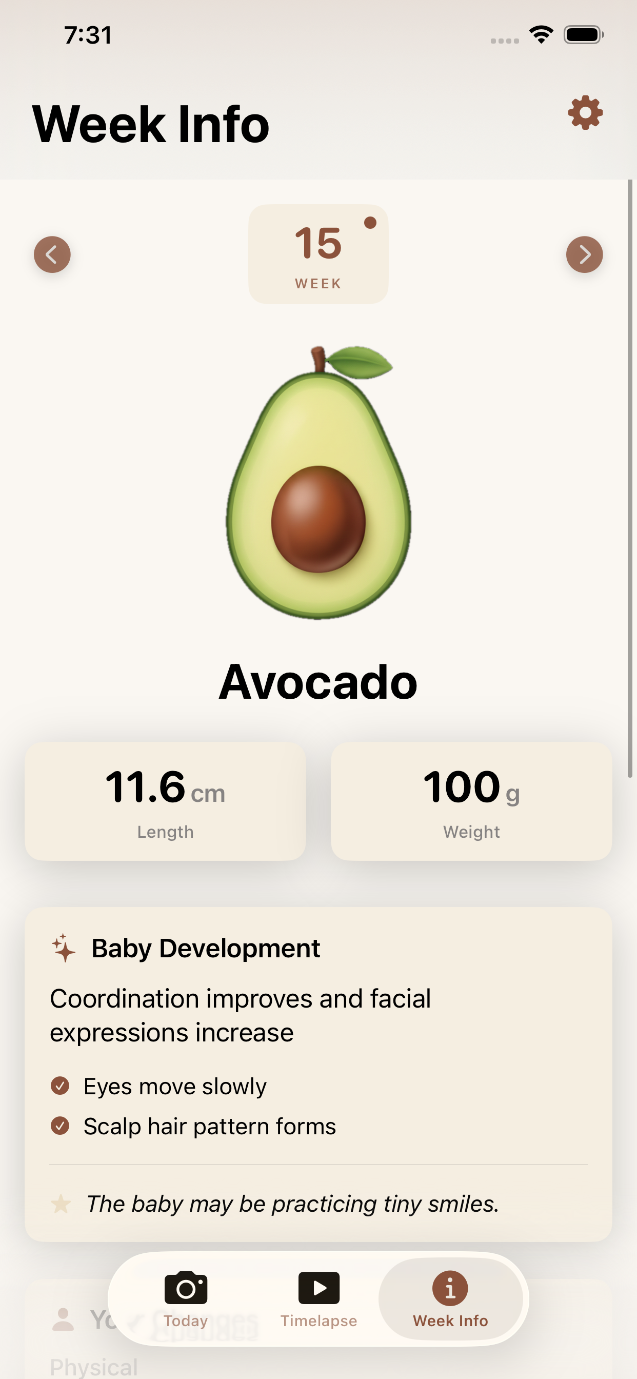Switch to the Today tab
The image size is (637, 1379).
[x=186, y=1298]
